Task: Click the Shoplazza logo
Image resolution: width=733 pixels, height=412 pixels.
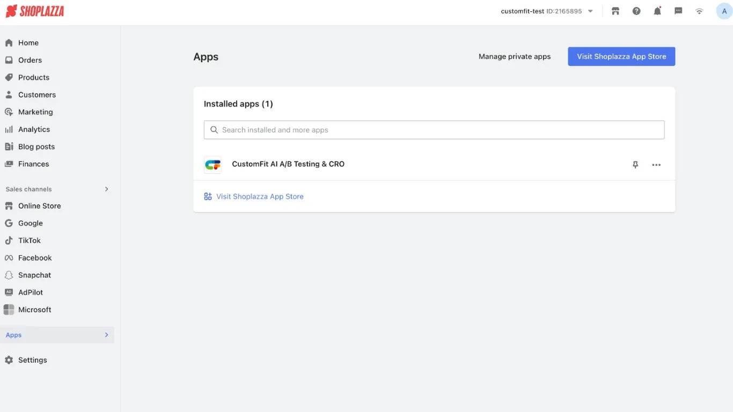Action: coord(34,11)
